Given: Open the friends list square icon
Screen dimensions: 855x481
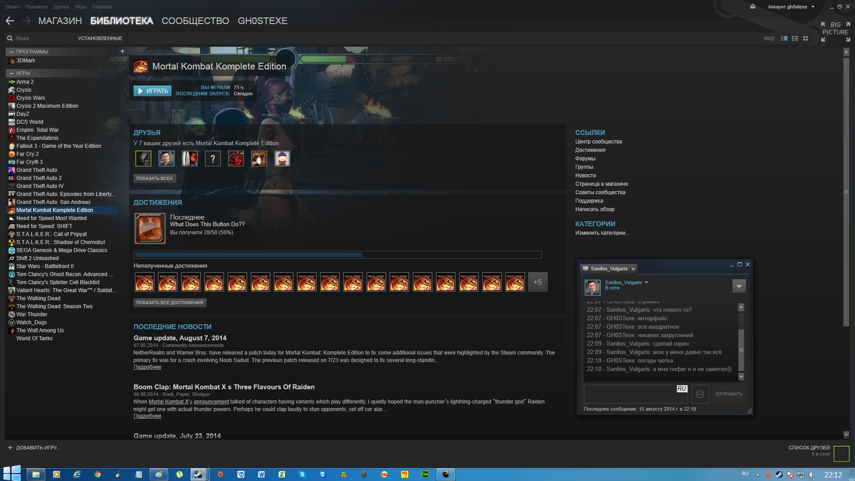Looking at the screenshot, I should 841,453.
